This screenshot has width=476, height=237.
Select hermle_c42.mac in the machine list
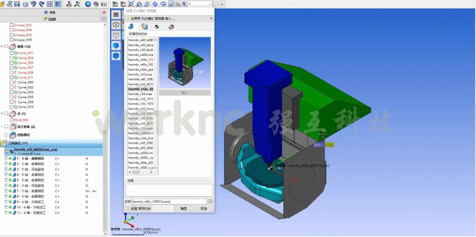point(141,74)
